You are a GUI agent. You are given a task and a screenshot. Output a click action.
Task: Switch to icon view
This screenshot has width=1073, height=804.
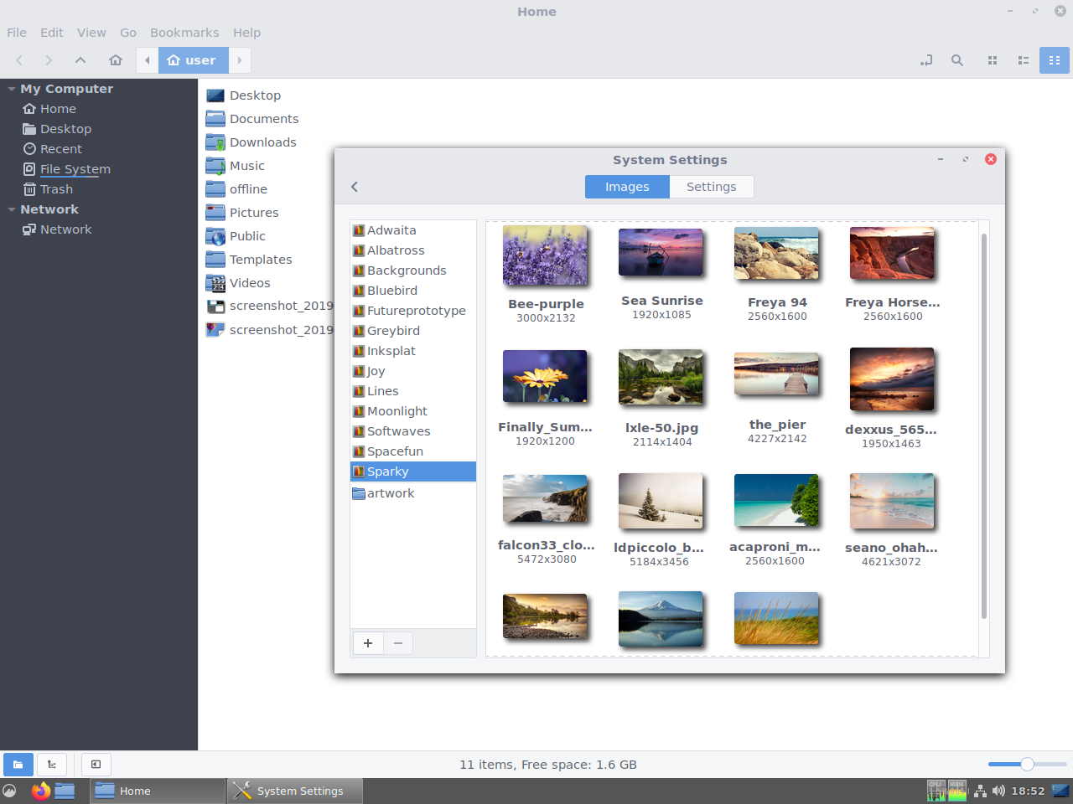coord(993,60)
